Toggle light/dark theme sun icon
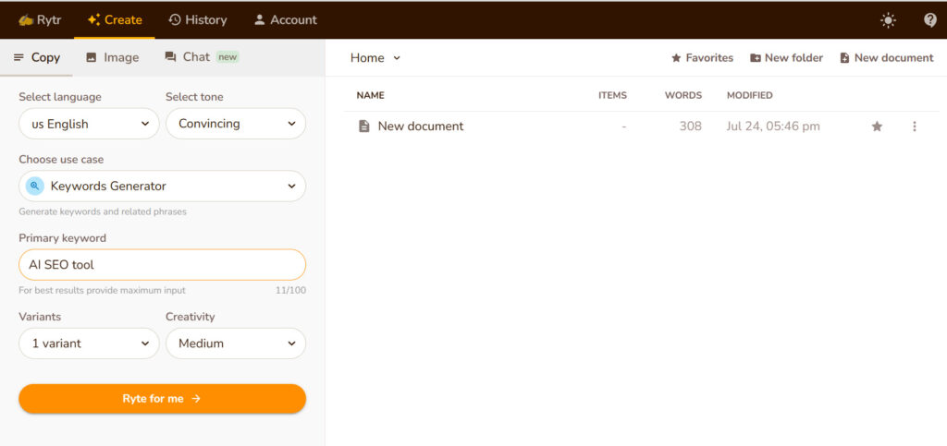Viewport: 947px width, 446px height. pos(888,20)
